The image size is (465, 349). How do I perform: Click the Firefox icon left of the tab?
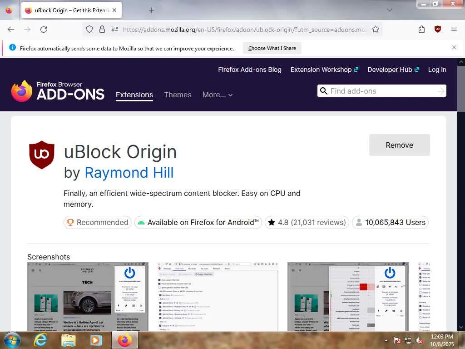pyautogui.click(x=9, y=10)
